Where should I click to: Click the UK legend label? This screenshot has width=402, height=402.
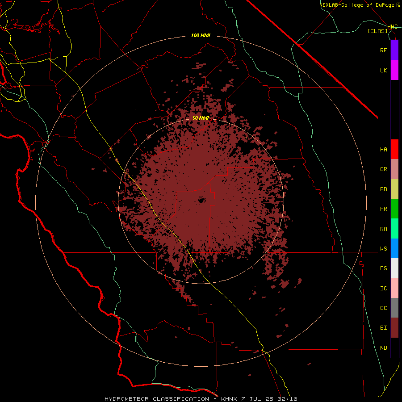pyautogui.click(x=383, y=70)
